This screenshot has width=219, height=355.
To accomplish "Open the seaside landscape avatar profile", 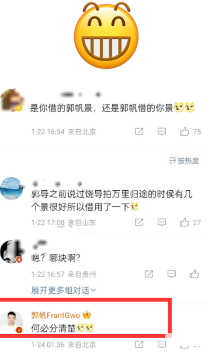I will pos(11,188).
